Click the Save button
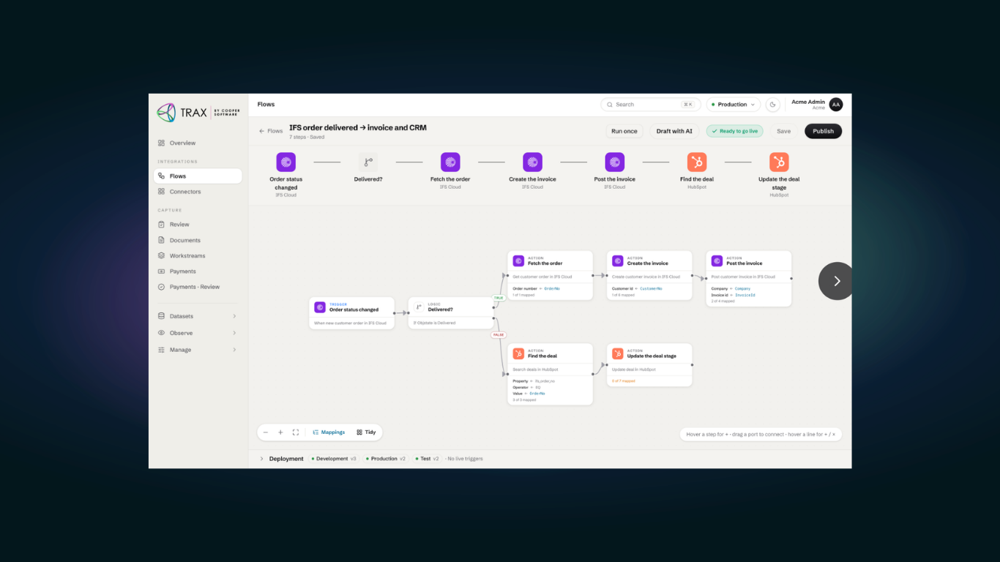This screenshot has height=562, width=1000. pyautogui.click(x=783, y=131)
